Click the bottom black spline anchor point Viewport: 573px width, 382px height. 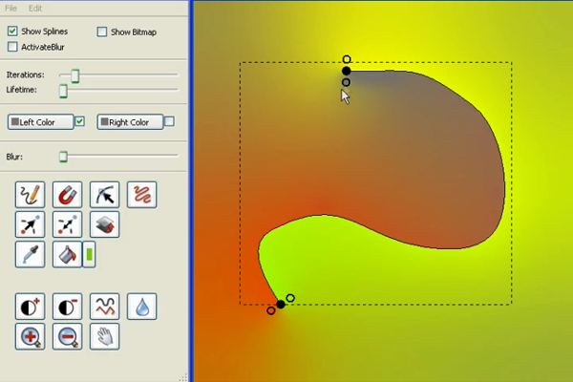pos(281,304)
